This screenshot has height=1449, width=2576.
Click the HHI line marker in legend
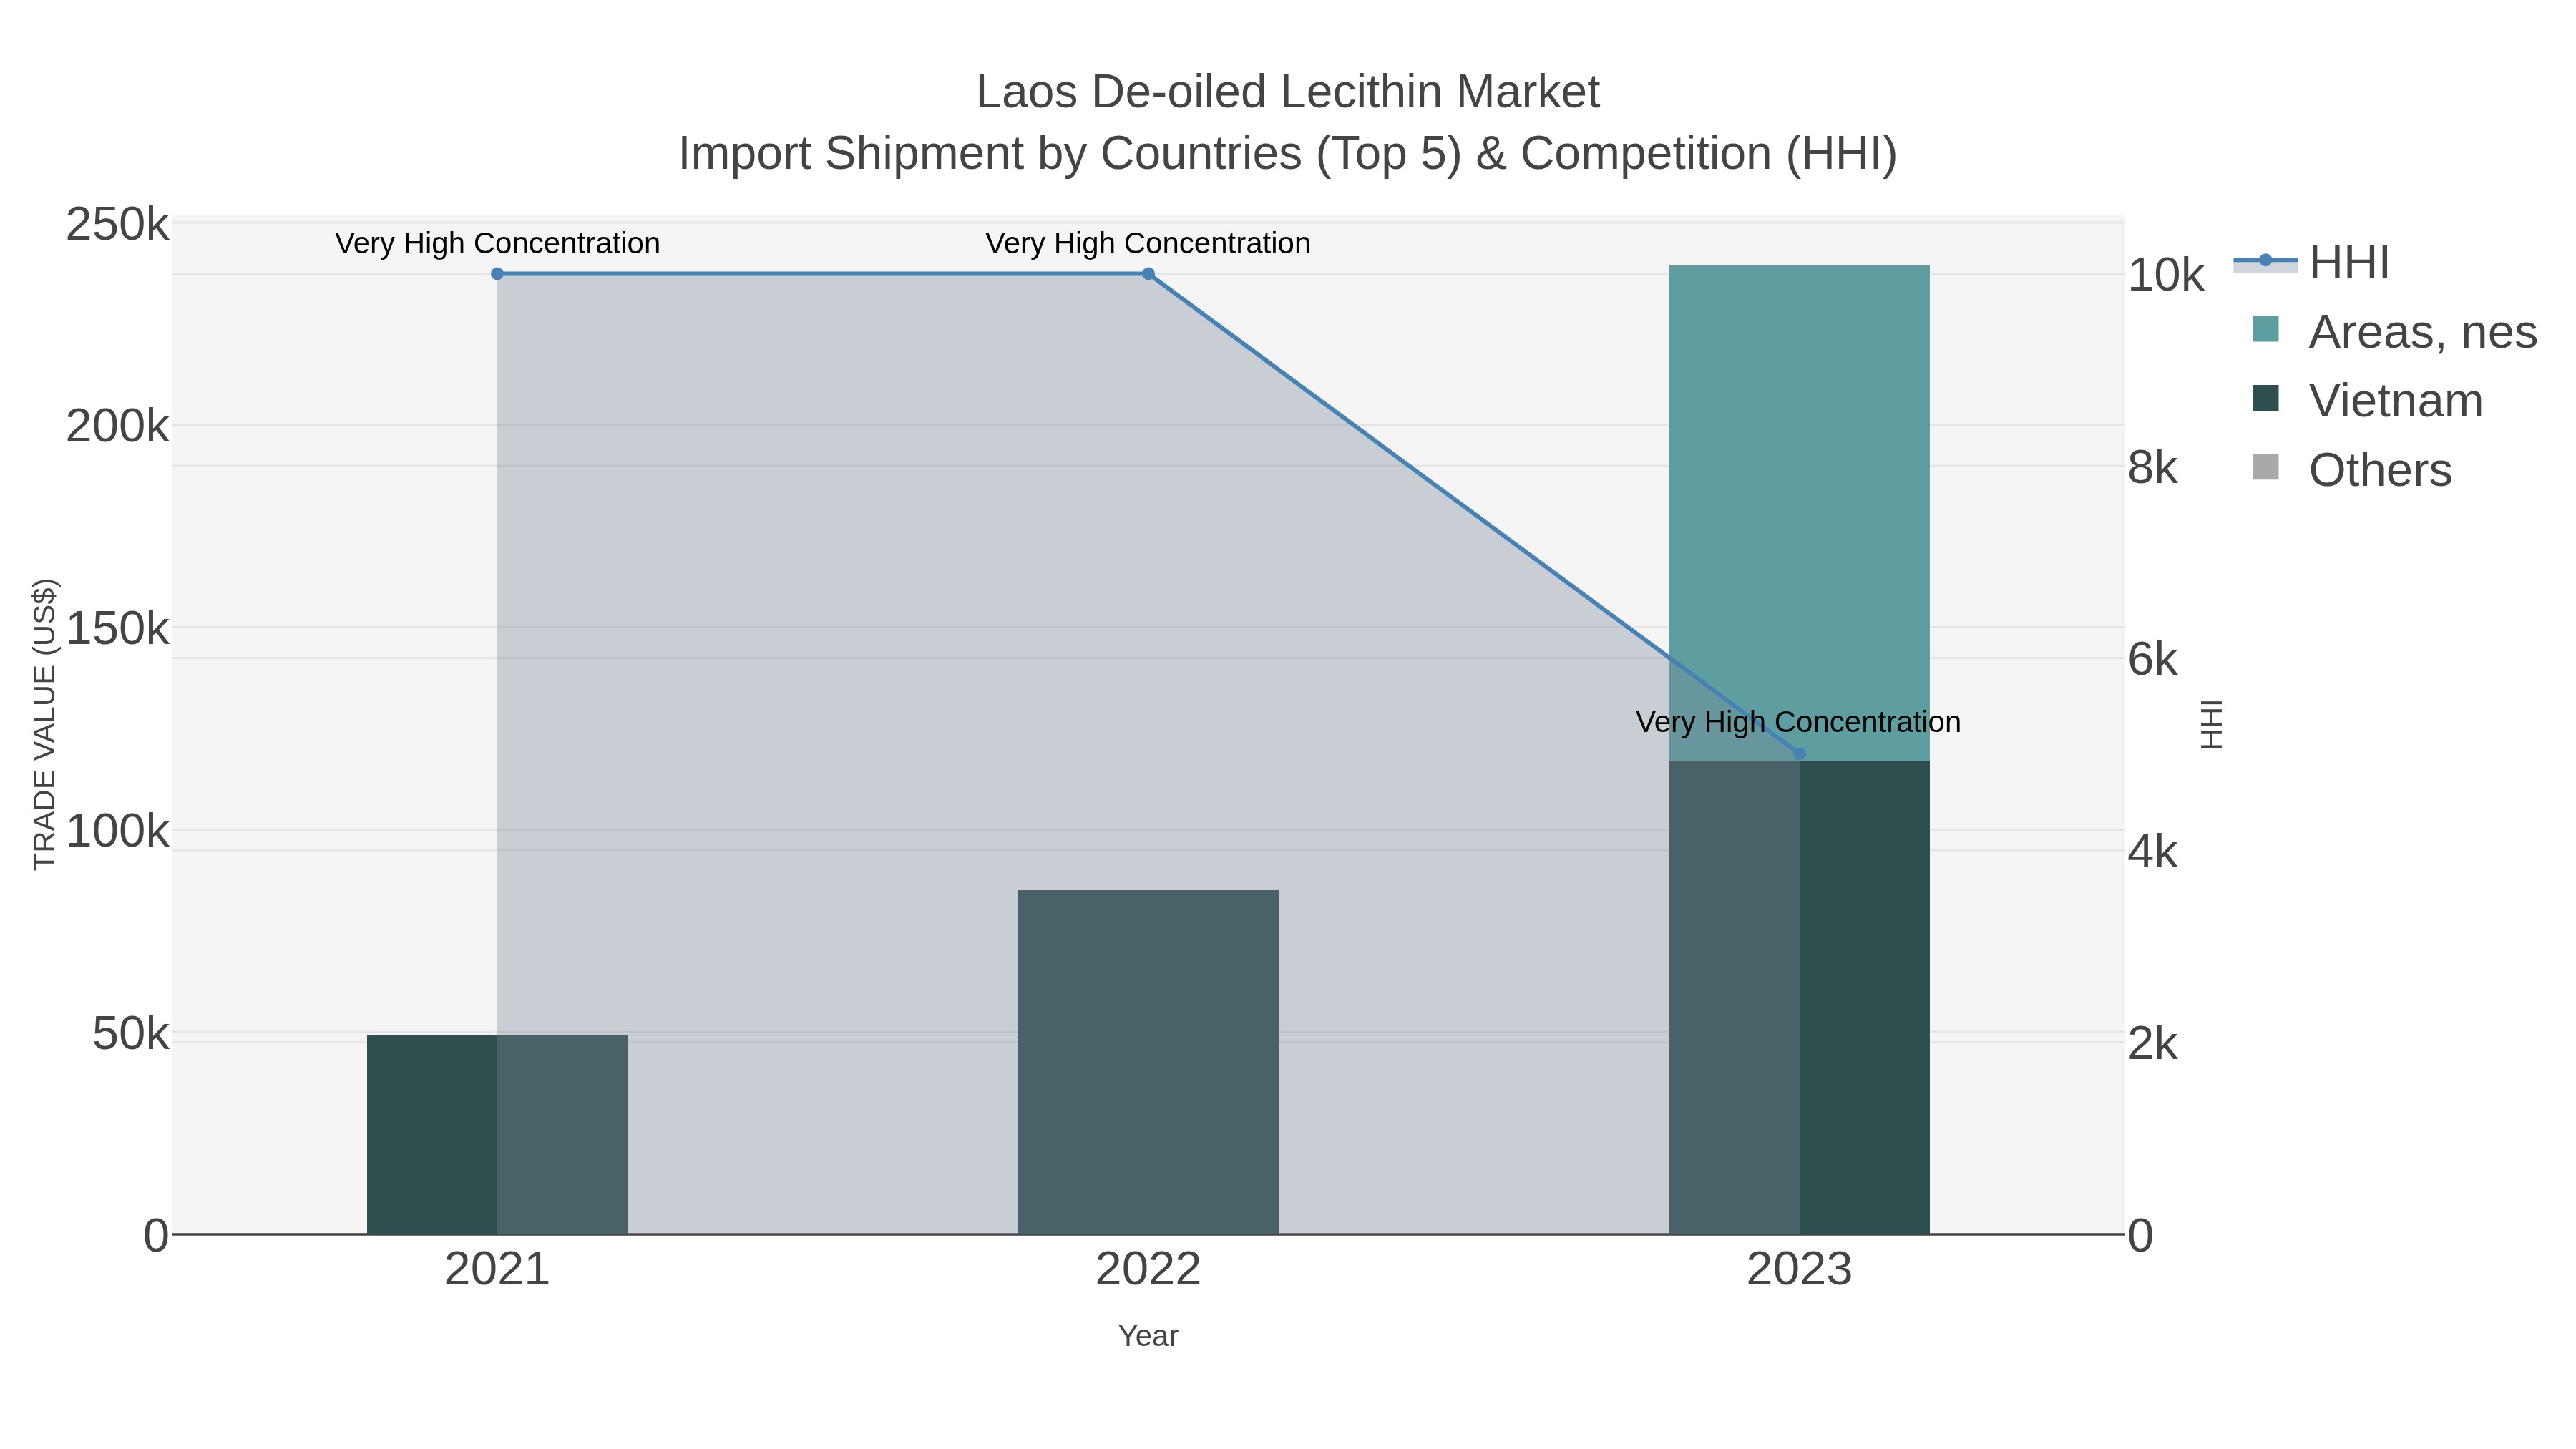[x=2265, y=261]
